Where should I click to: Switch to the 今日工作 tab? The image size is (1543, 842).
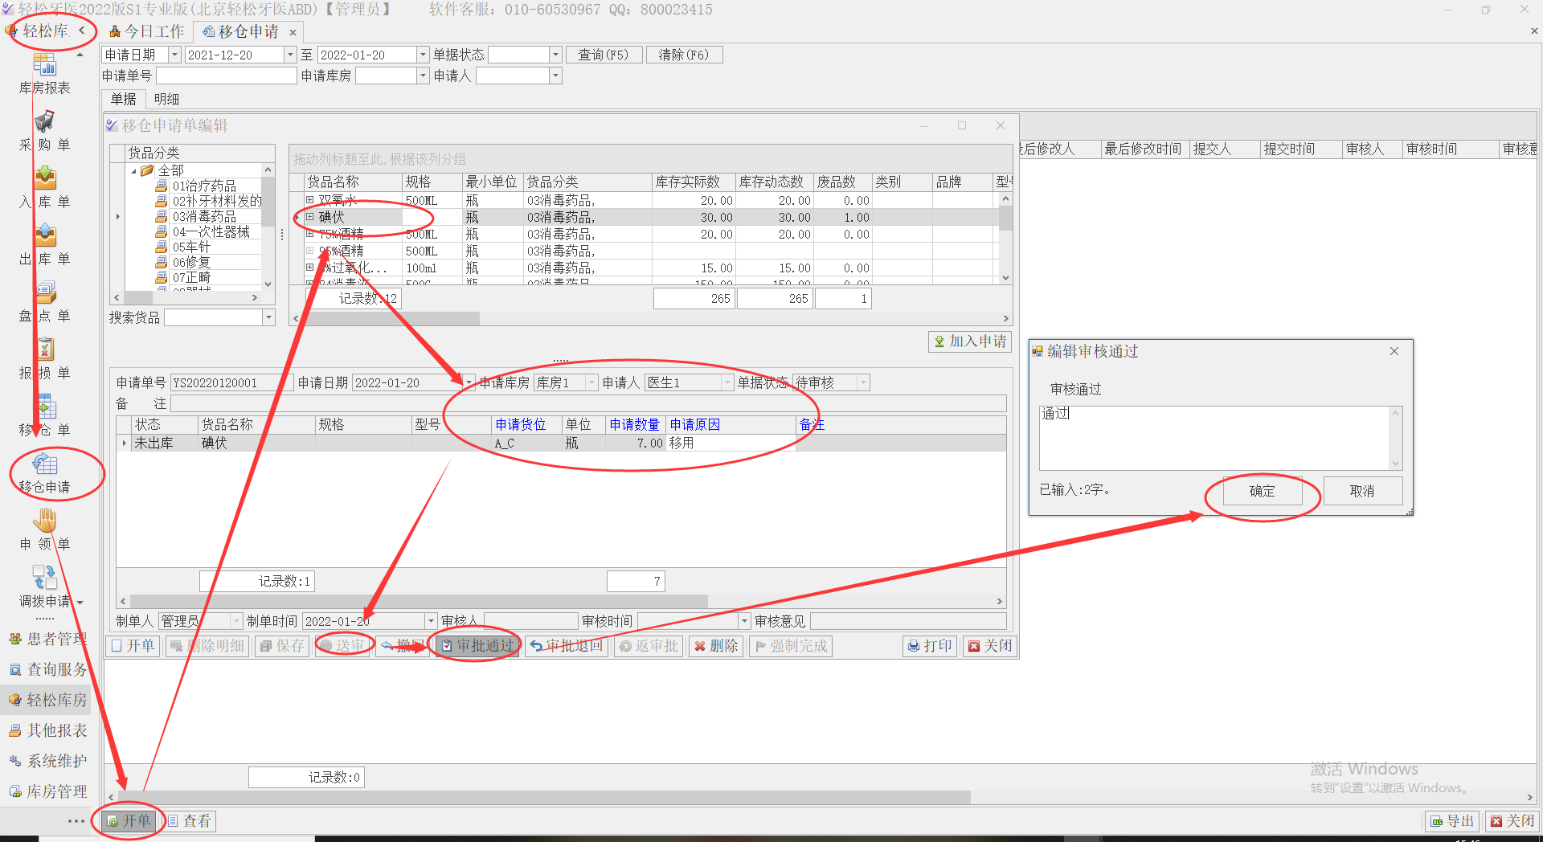[x=148, y=31]
